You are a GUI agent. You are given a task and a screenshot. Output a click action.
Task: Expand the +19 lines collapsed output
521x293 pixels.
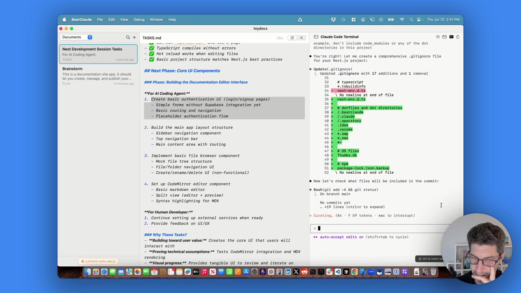point(352,207)
